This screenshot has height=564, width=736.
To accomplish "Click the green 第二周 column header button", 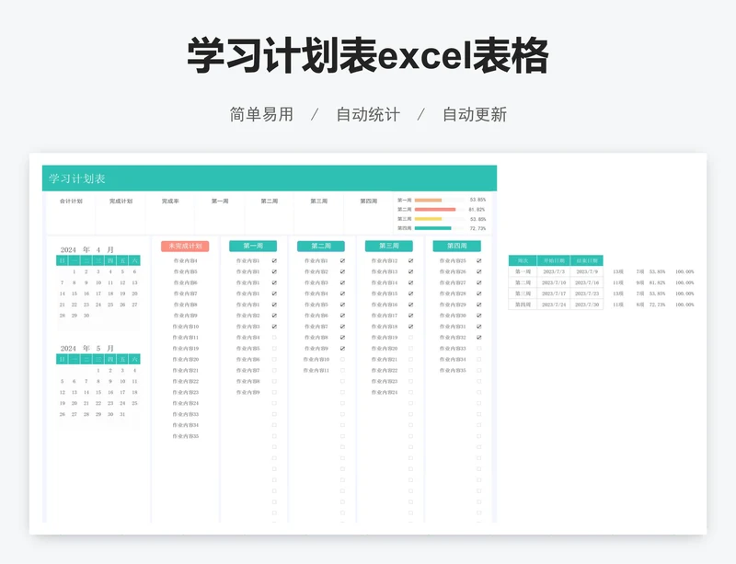I will (x=321, y=246).
